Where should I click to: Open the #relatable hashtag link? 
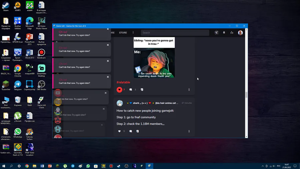(x=123, y=82)
